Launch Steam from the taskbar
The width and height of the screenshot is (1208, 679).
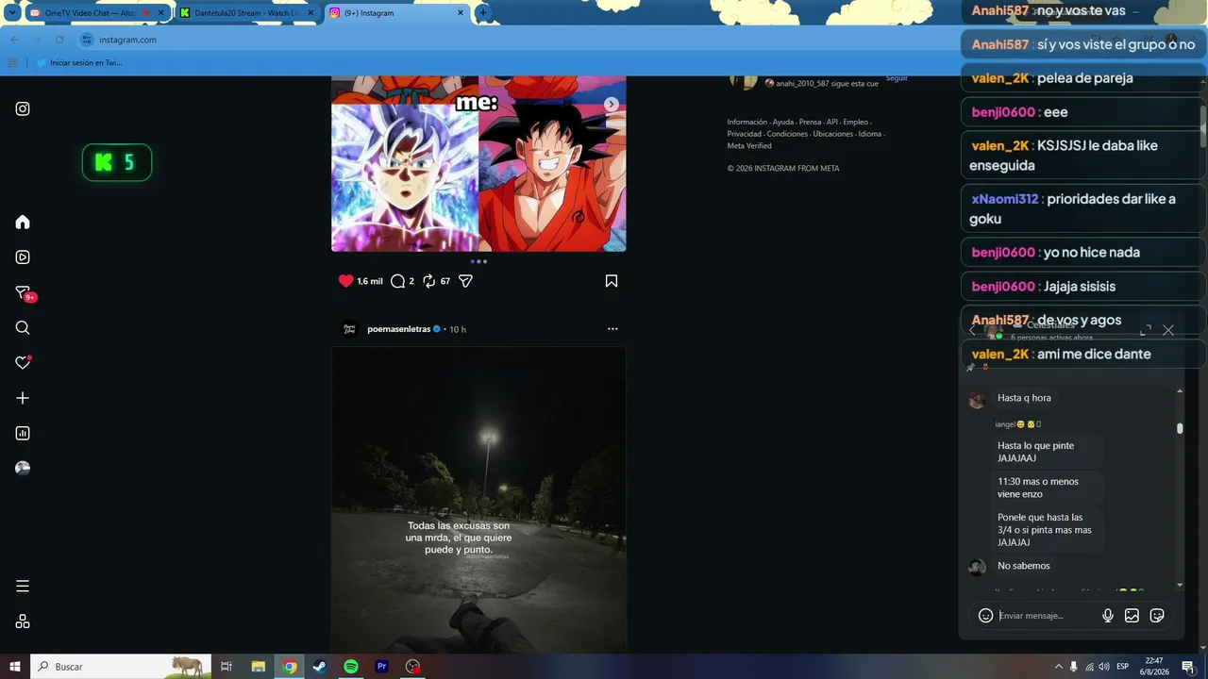320,667
